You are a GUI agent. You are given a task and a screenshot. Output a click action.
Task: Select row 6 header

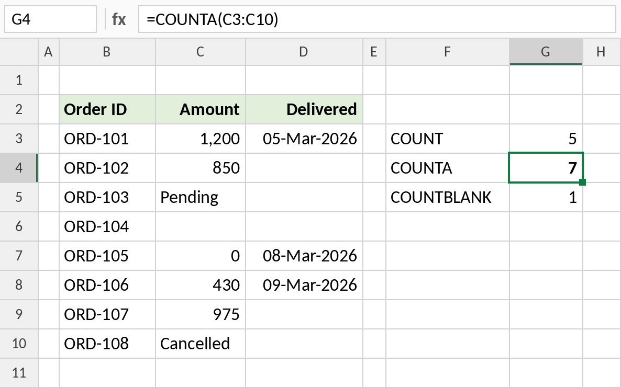[19, 226]
